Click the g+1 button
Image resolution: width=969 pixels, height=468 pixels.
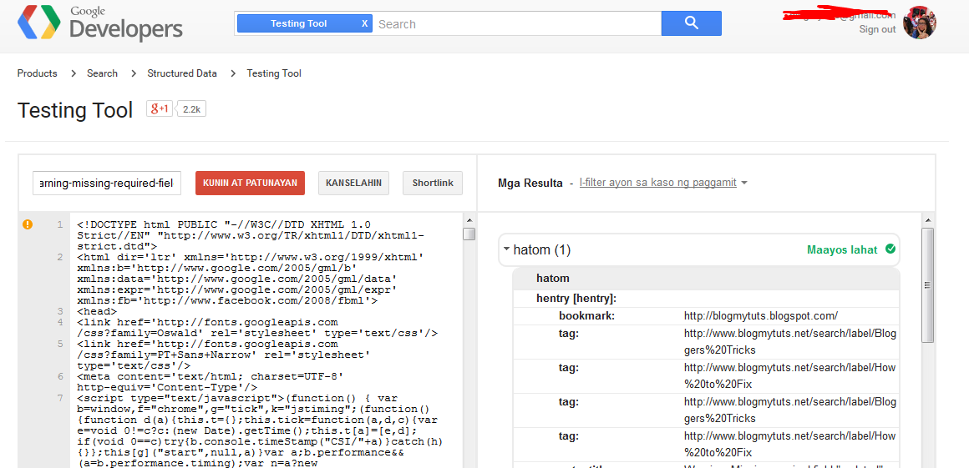(160, 108)
